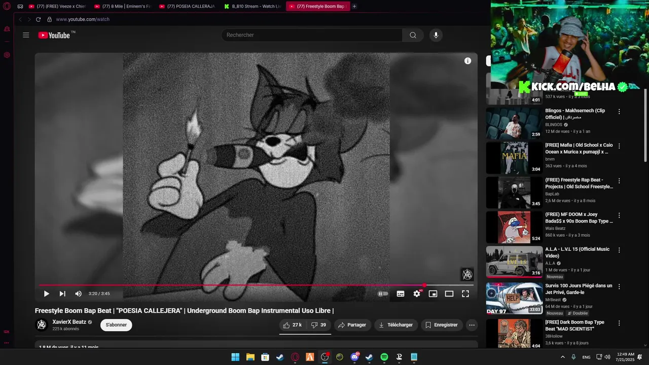Open the YouTube hamburger guide menu

pyautogui.click(x=26, y=35)
